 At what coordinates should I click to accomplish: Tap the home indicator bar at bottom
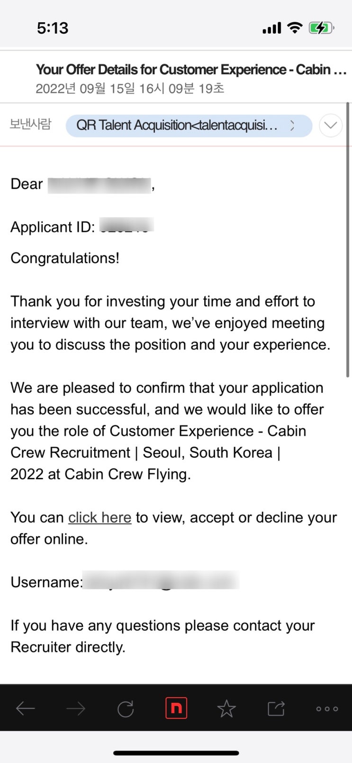tap(176, 753)
